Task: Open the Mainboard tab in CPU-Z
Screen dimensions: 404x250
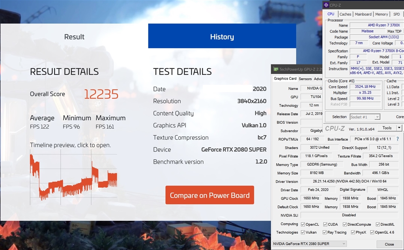Action: [363, 15]
